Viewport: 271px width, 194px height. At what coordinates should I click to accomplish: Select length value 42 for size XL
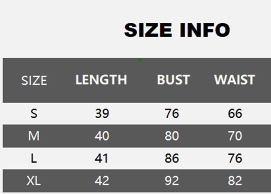(x=102, y=181)
